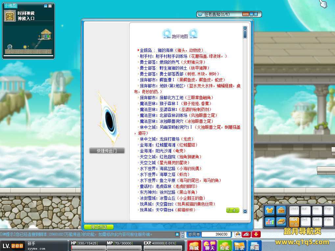
Task: Open the character stats bar-chart icon
Action: click(x=270, y=221)
